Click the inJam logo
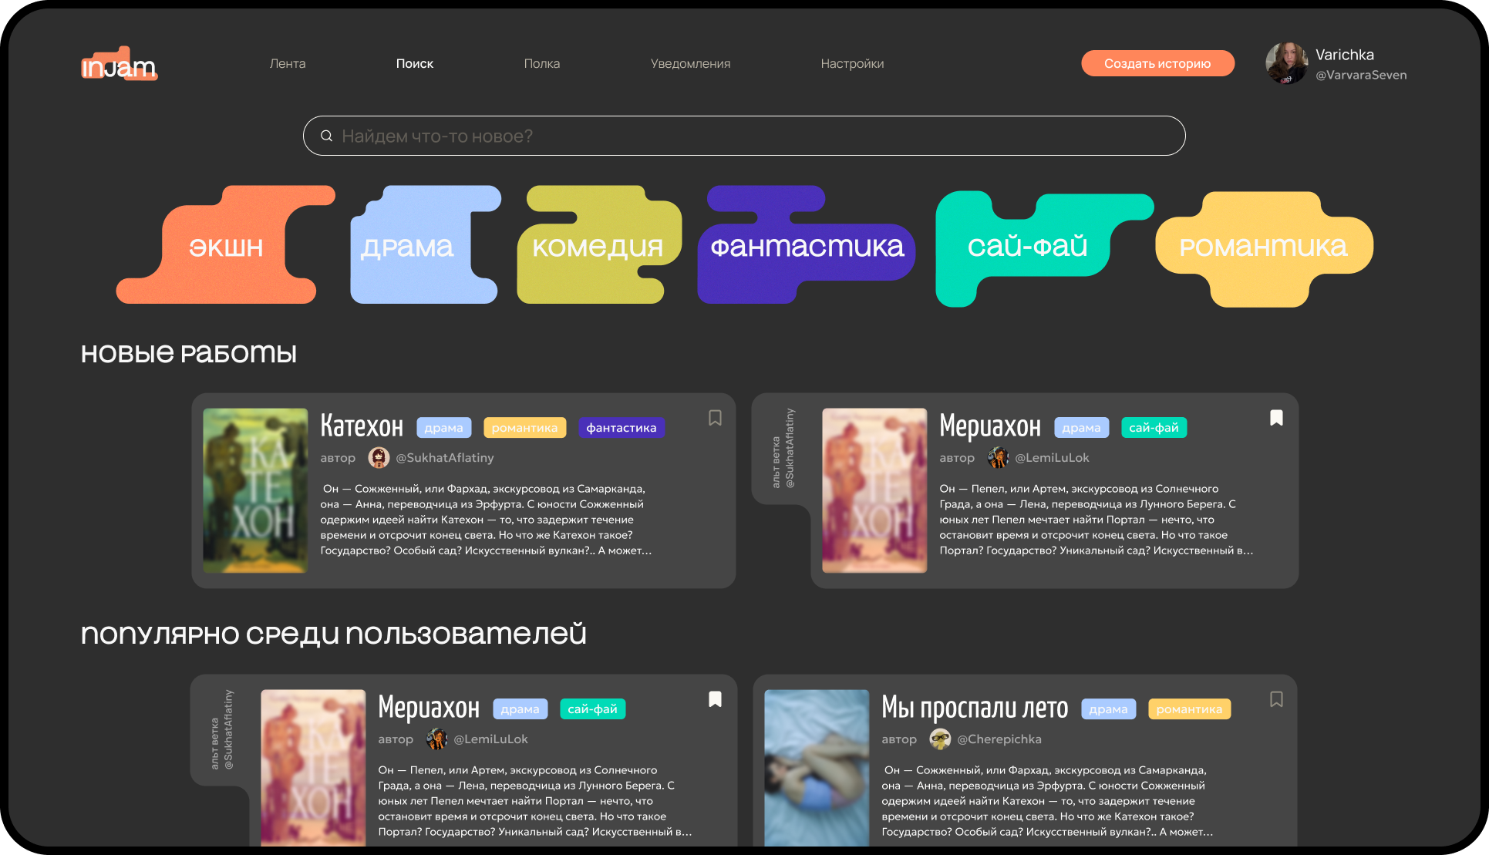 (x=119, y=65)
